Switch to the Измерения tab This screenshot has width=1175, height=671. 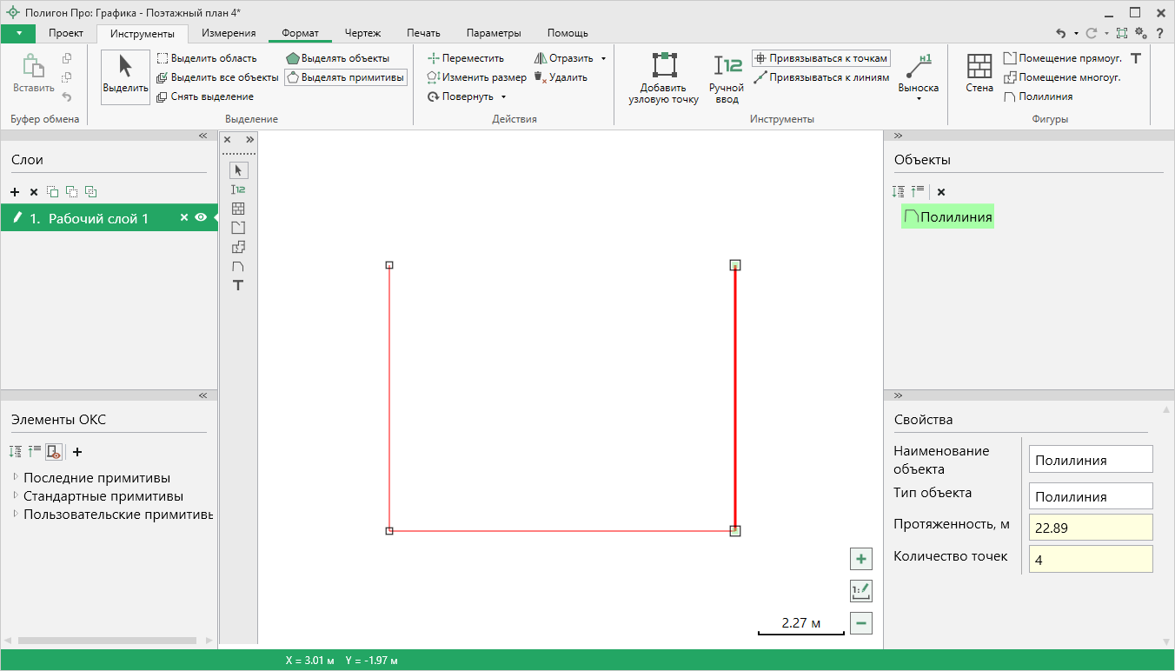coord(229,33)
